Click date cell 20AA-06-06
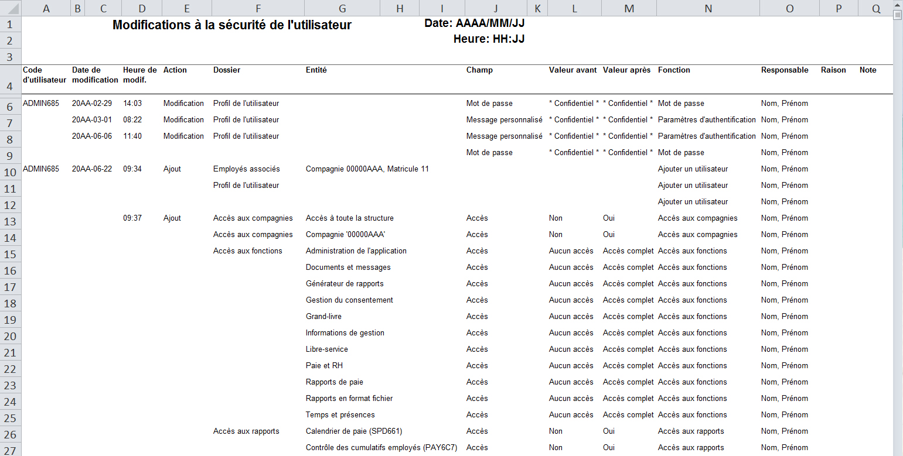This screenshot has width=903, height=456. (x=92, y=136)
